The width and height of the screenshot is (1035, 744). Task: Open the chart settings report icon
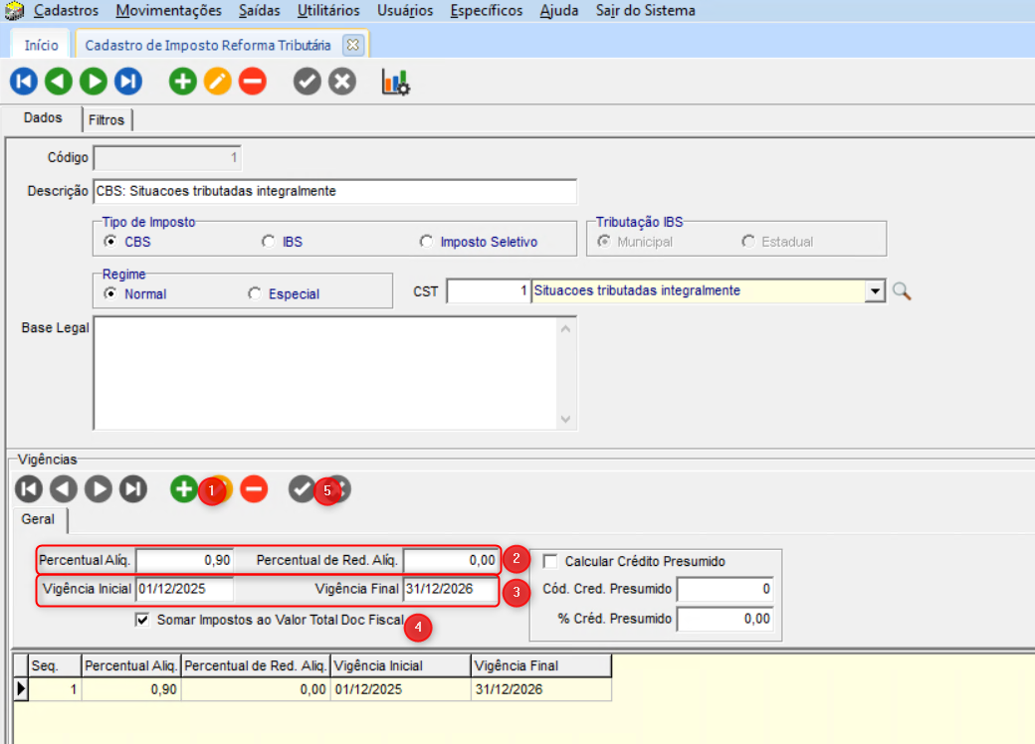pyautogui.click(x=396, y=83)
